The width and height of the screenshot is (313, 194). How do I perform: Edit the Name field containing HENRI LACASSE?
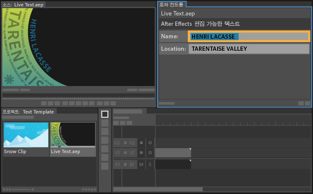coord(249,37)
